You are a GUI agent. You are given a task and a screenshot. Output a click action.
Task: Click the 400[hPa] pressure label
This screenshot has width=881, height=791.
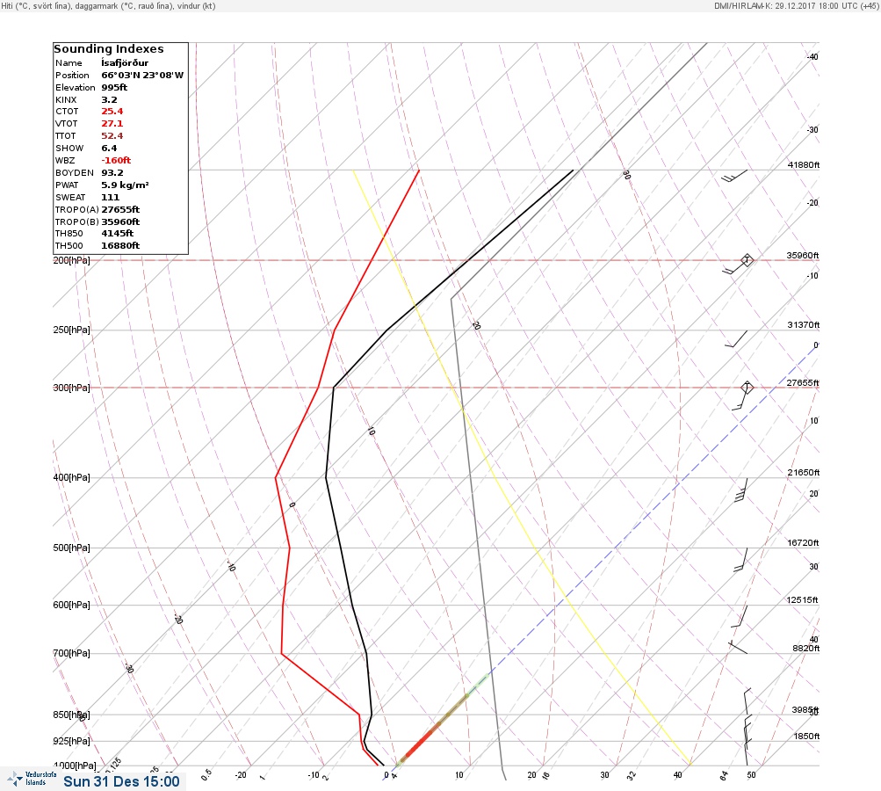click(71, 477)
